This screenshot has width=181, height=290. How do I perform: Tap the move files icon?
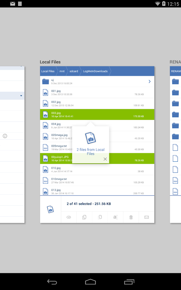pyautogui.click(x=100, y=217)
